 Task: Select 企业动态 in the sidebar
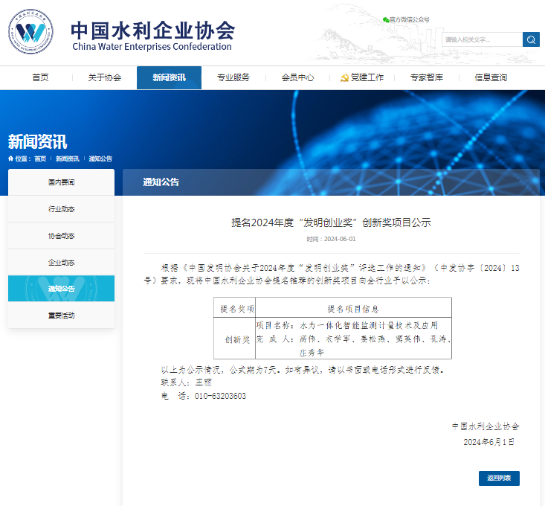pyautogui.click(x=61, y=262)
